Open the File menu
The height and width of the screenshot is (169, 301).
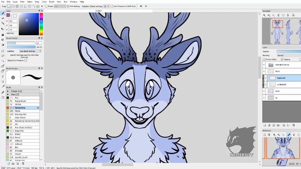point(3,2)
